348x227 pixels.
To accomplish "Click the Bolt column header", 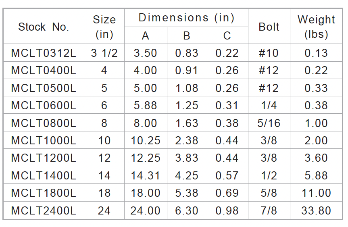I will pos(269,27).
